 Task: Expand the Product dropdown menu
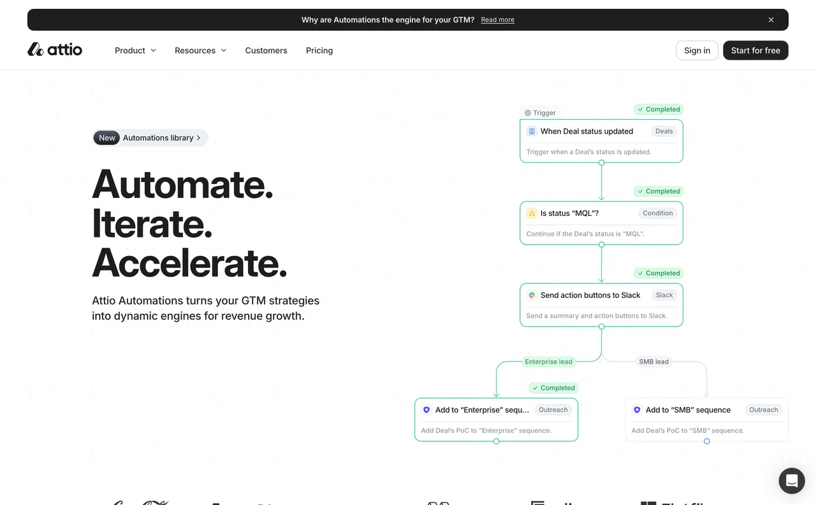[135, 50]
